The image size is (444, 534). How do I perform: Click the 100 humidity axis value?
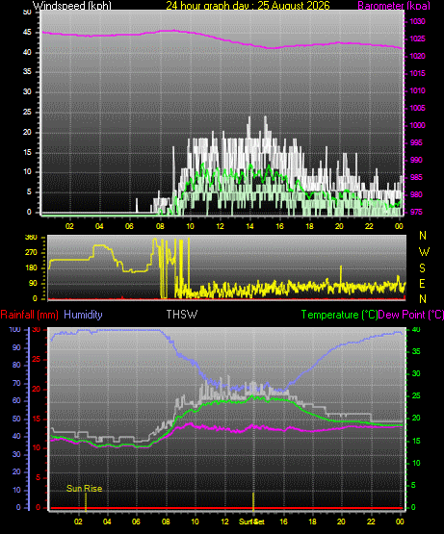pos(15,329)
